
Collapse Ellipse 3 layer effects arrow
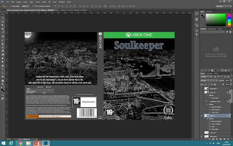(x=230, y=116)
